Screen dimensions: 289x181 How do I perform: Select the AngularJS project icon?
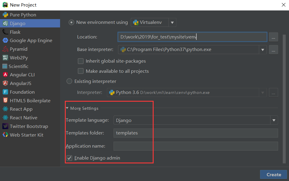[x=5, y=83]
